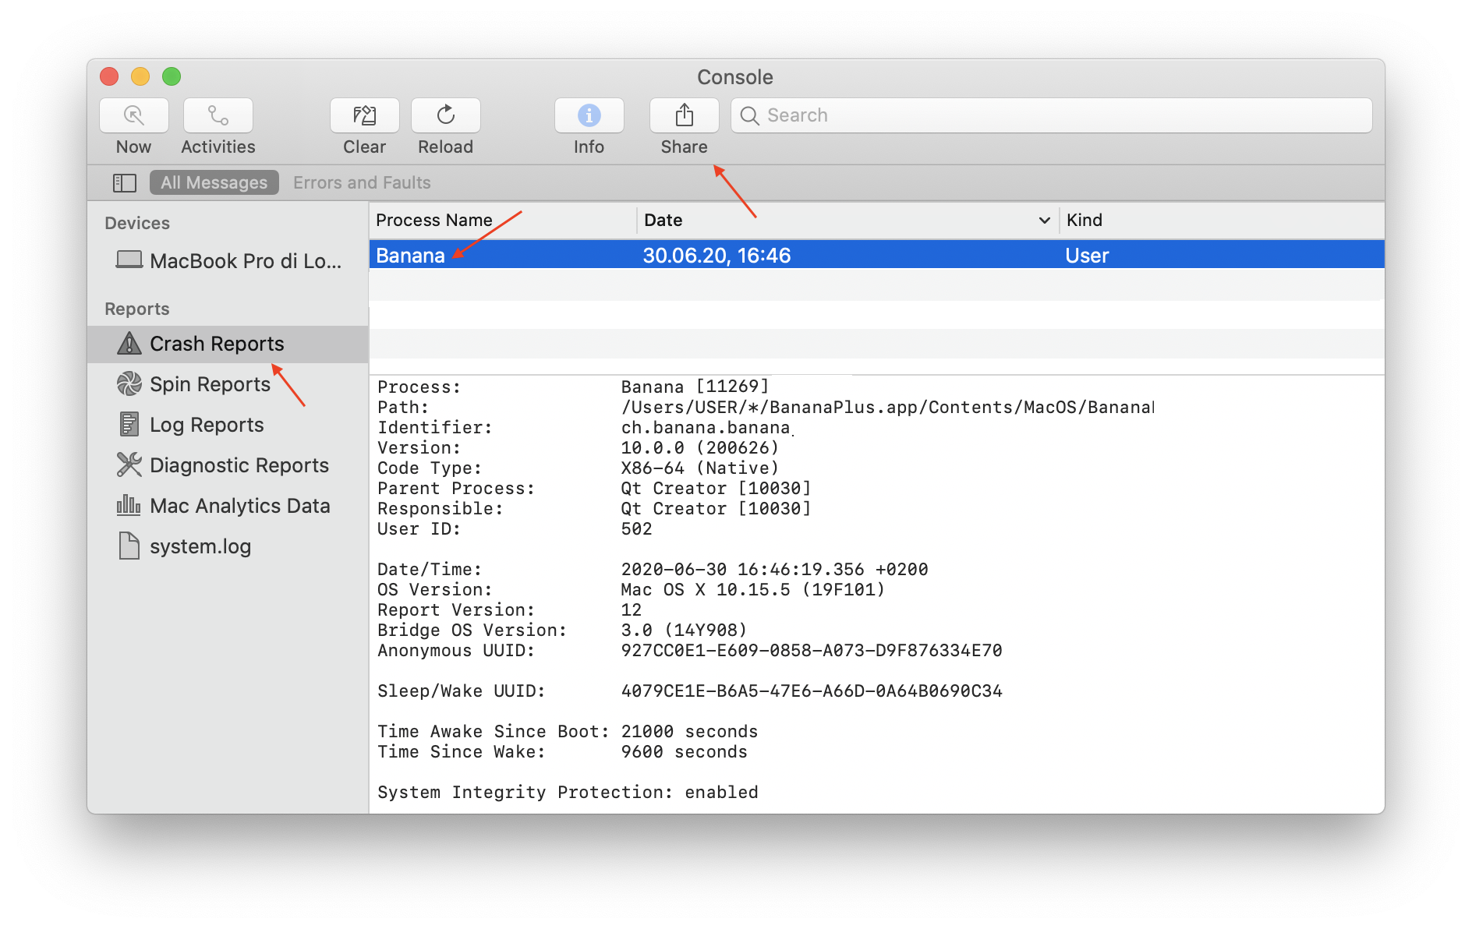Click the Diagnostic Reports wrench icon

coord(129,464)
